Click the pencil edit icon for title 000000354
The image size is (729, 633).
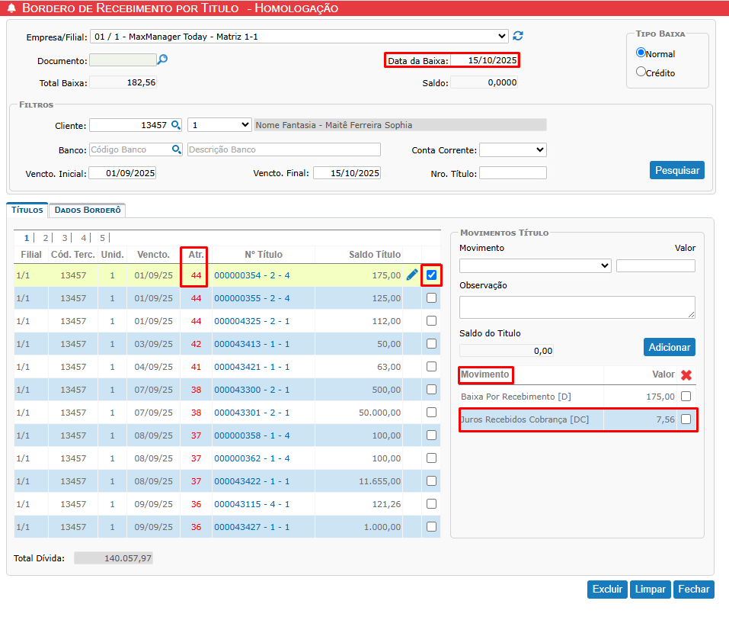tap(412, 275)
